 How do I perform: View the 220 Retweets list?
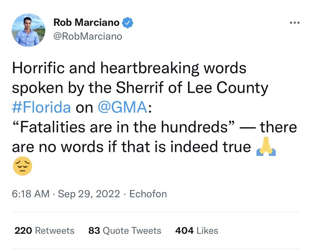tap(44, 230)
